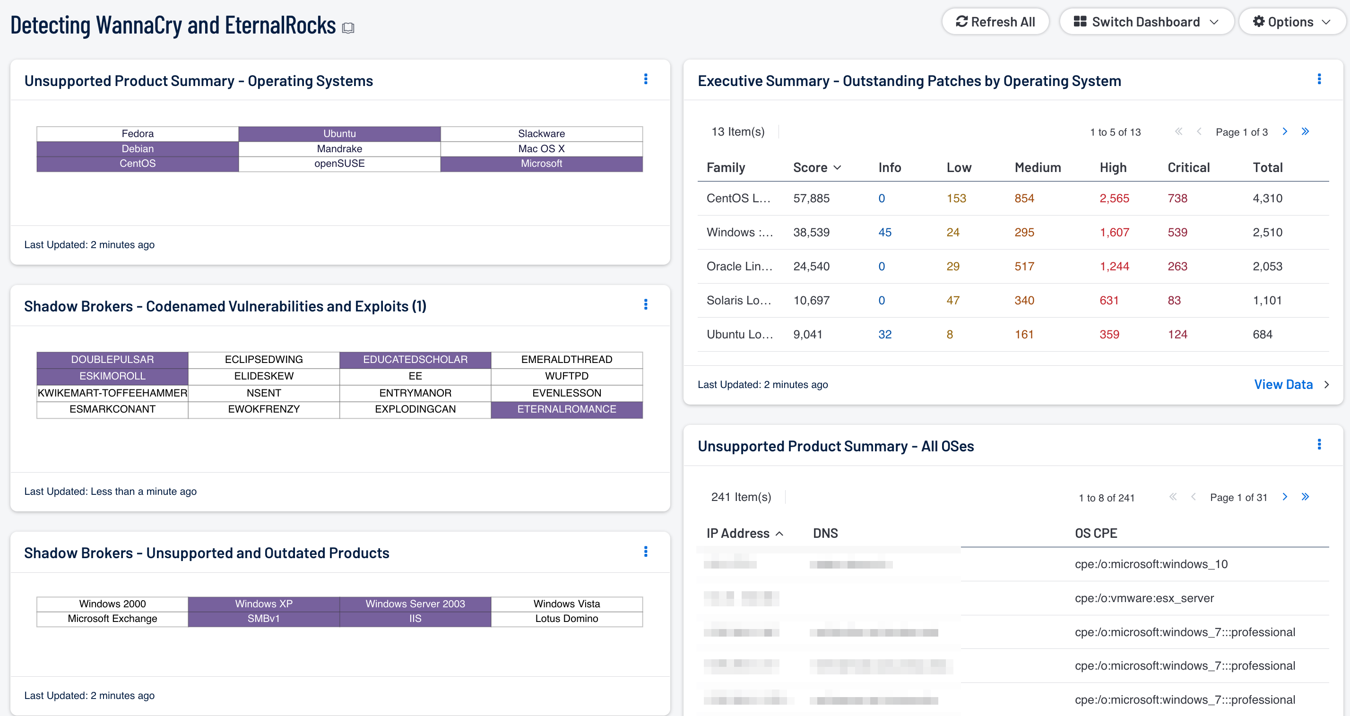Screen dimensions: 1350x716
Task: Go to first page in Executive Summary table
Action: coord(1178,131)
